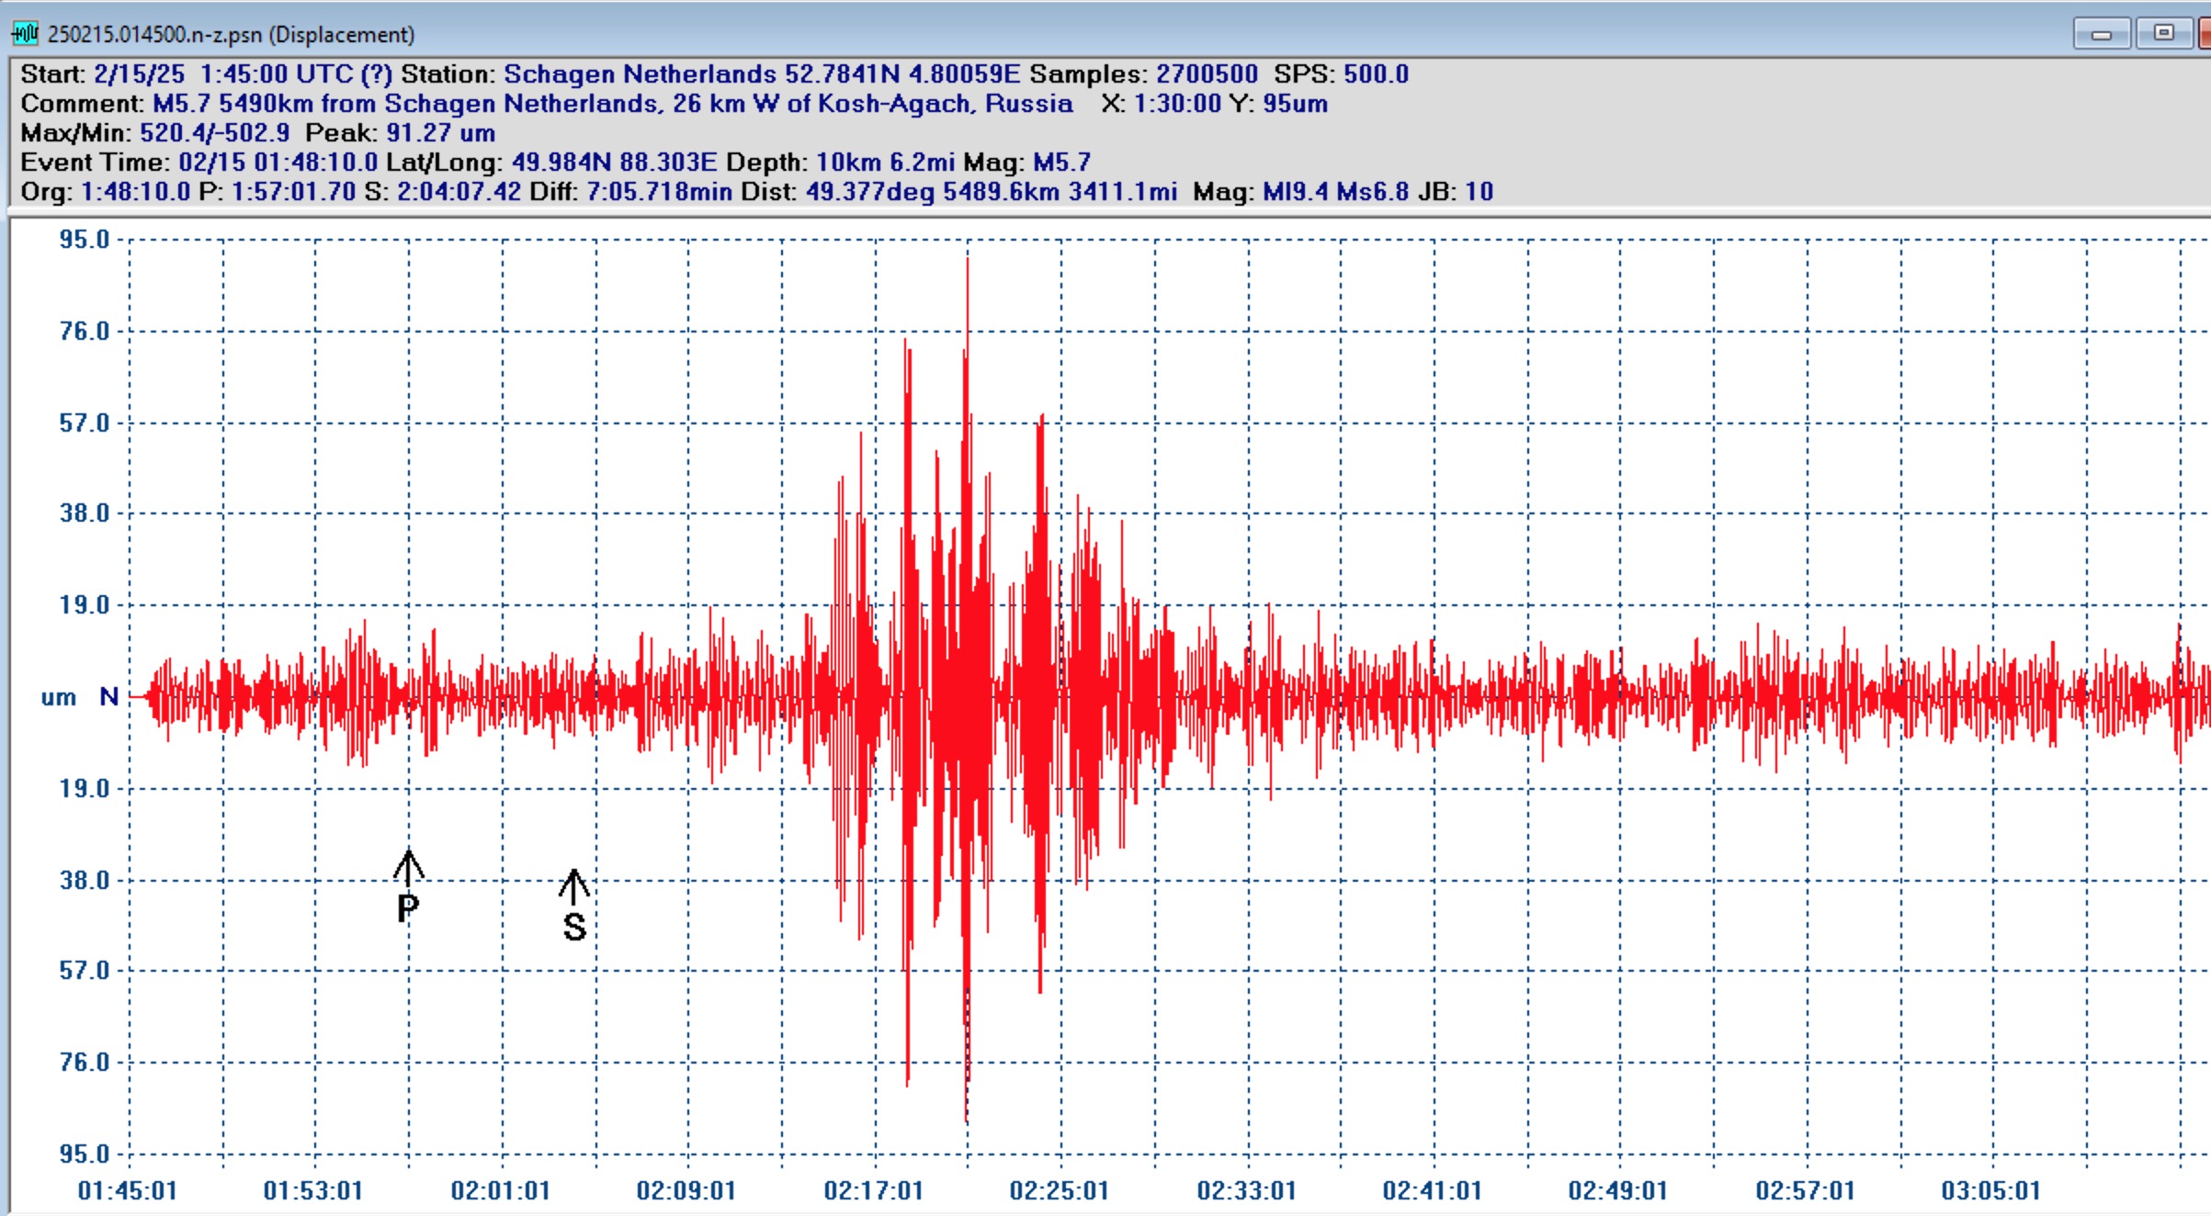Click the 02:17:01 time axis label
The width and height of the screenshot is (2211, 1216).
click(873, 1190)
